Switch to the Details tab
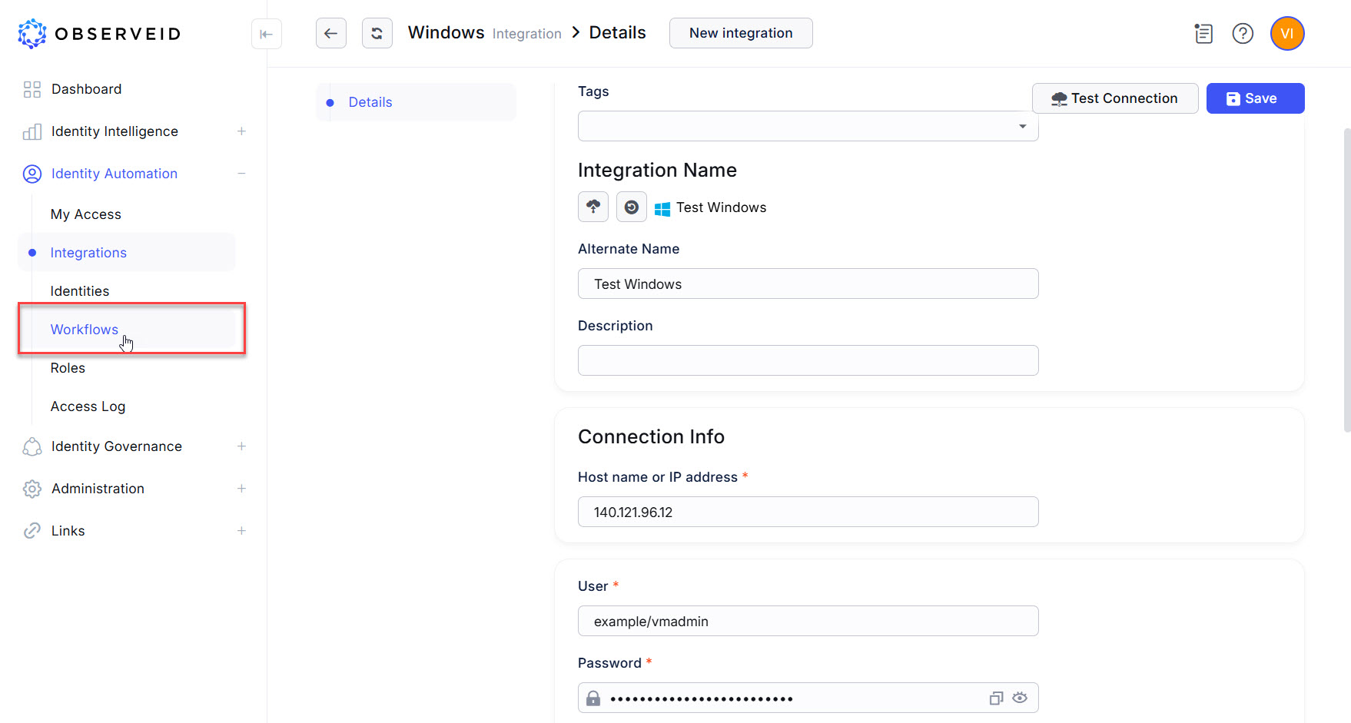The width and height of the screenshot is (1351, 723). [371, 101]
